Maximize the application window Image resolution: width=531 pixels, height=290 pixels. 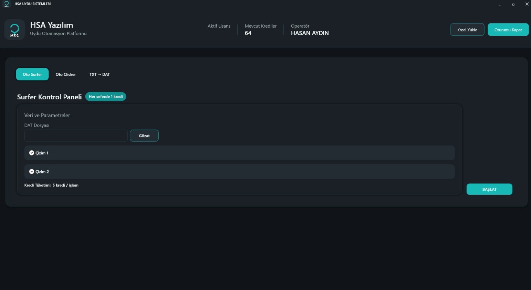coord(513,4)
